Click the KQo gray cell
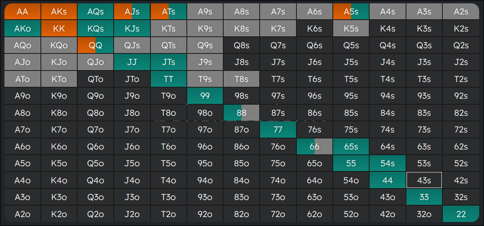Viewport: 484px width, 226px height. [x=59, y=45]
